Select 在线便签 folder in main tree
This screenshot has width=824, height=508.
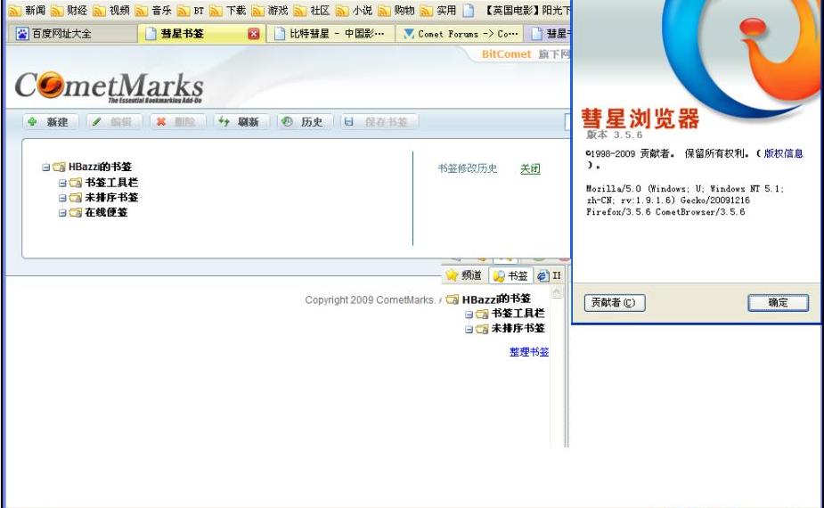106,212
